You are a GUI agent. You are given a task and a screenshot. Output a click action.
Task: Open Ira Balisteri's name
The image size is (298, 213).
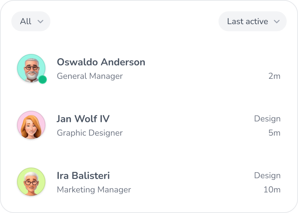click(83, 175)
